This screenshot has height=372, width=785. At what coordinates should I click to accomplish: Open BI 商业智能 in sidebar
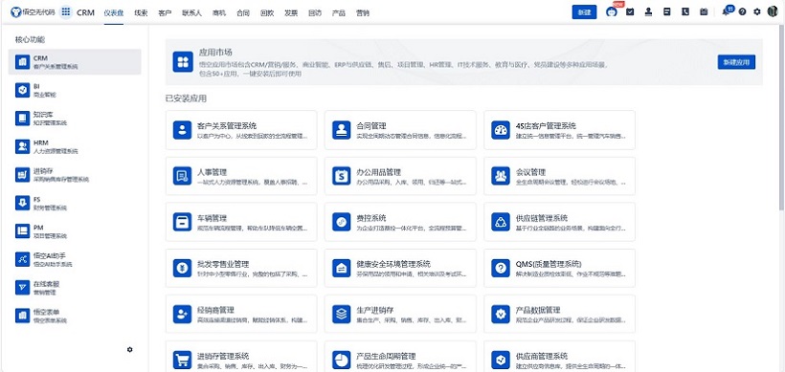tap(75, 90)
